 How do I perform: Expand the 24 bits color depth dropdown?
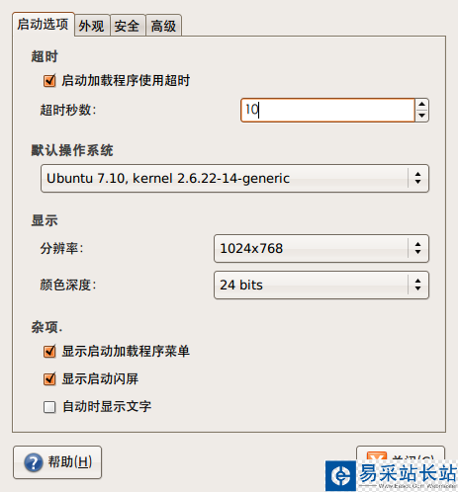(x=321, y=285)
